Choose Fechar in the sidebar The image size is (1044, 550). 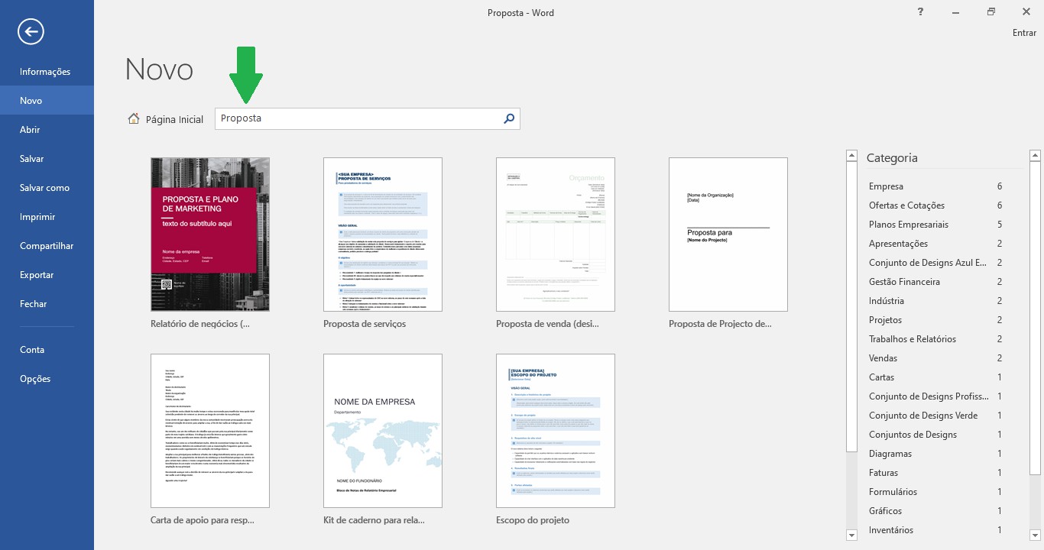(x=47, y=304)
